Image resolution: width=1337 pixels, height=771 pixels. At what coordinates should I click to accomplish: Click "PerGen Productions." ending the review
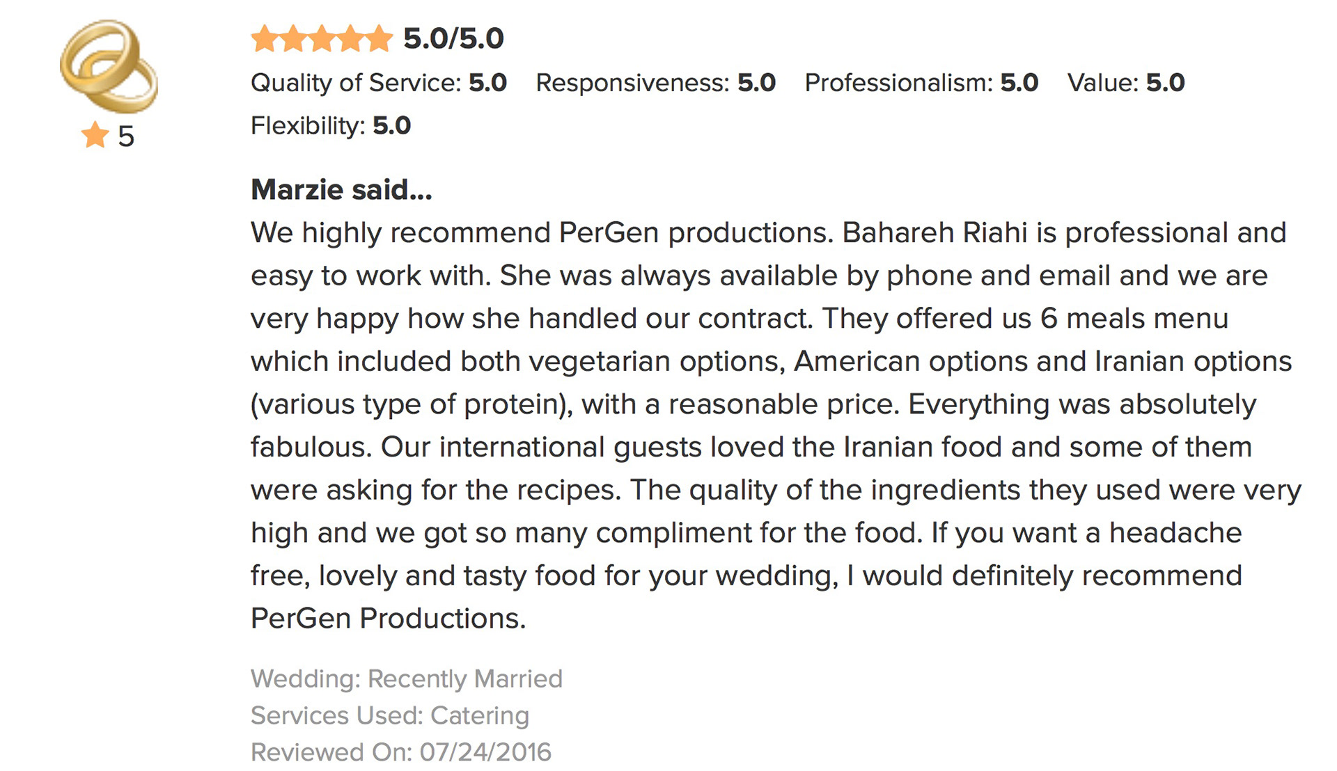(388, 619)
